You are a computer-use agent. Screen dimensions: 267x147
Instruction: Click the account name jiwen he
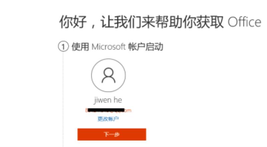click(108, 100)
